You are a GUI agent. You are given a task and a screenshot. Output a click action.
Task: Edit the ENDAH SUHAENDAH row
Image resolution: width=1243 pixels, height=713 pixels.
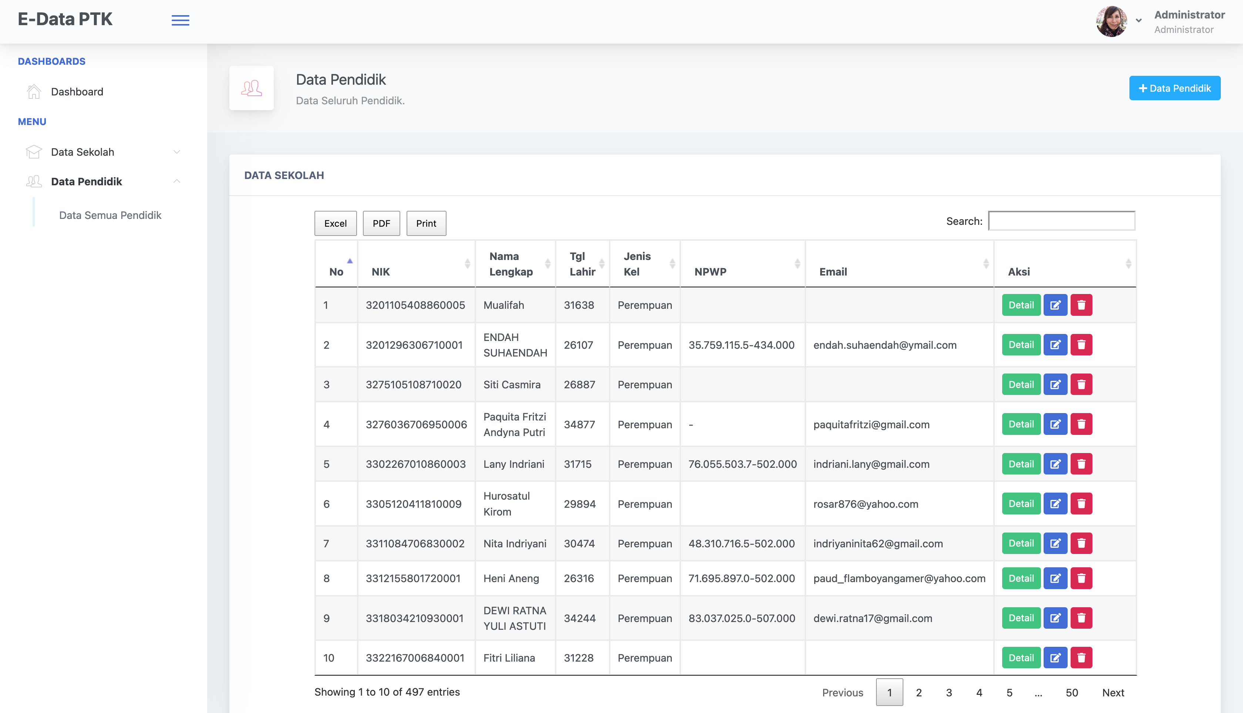tap(1055, 345)
